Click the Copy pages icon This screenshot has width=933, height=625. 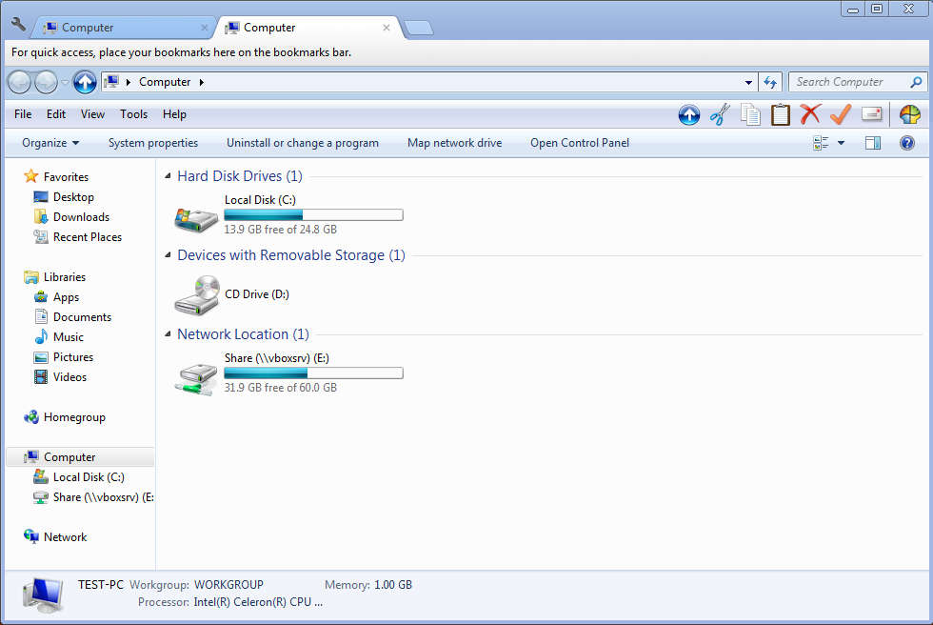(750, 114)
